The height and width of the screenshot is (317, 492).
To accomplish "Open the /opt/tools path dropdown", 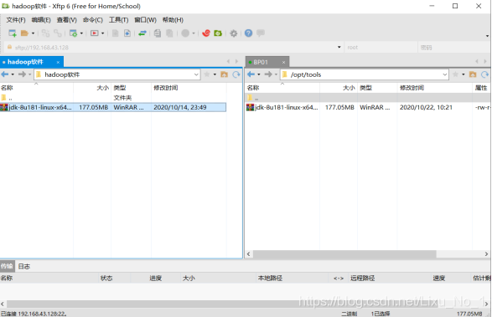I will point(444,74).
